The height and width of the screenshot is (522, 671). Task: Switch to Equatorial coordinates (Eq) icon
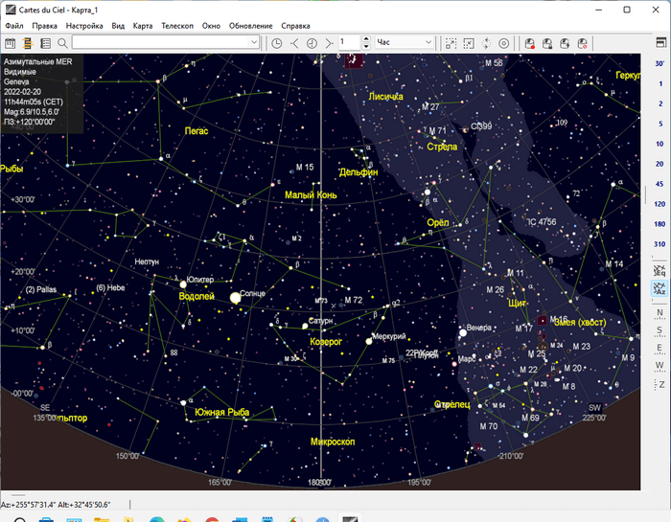pos(659,270)
